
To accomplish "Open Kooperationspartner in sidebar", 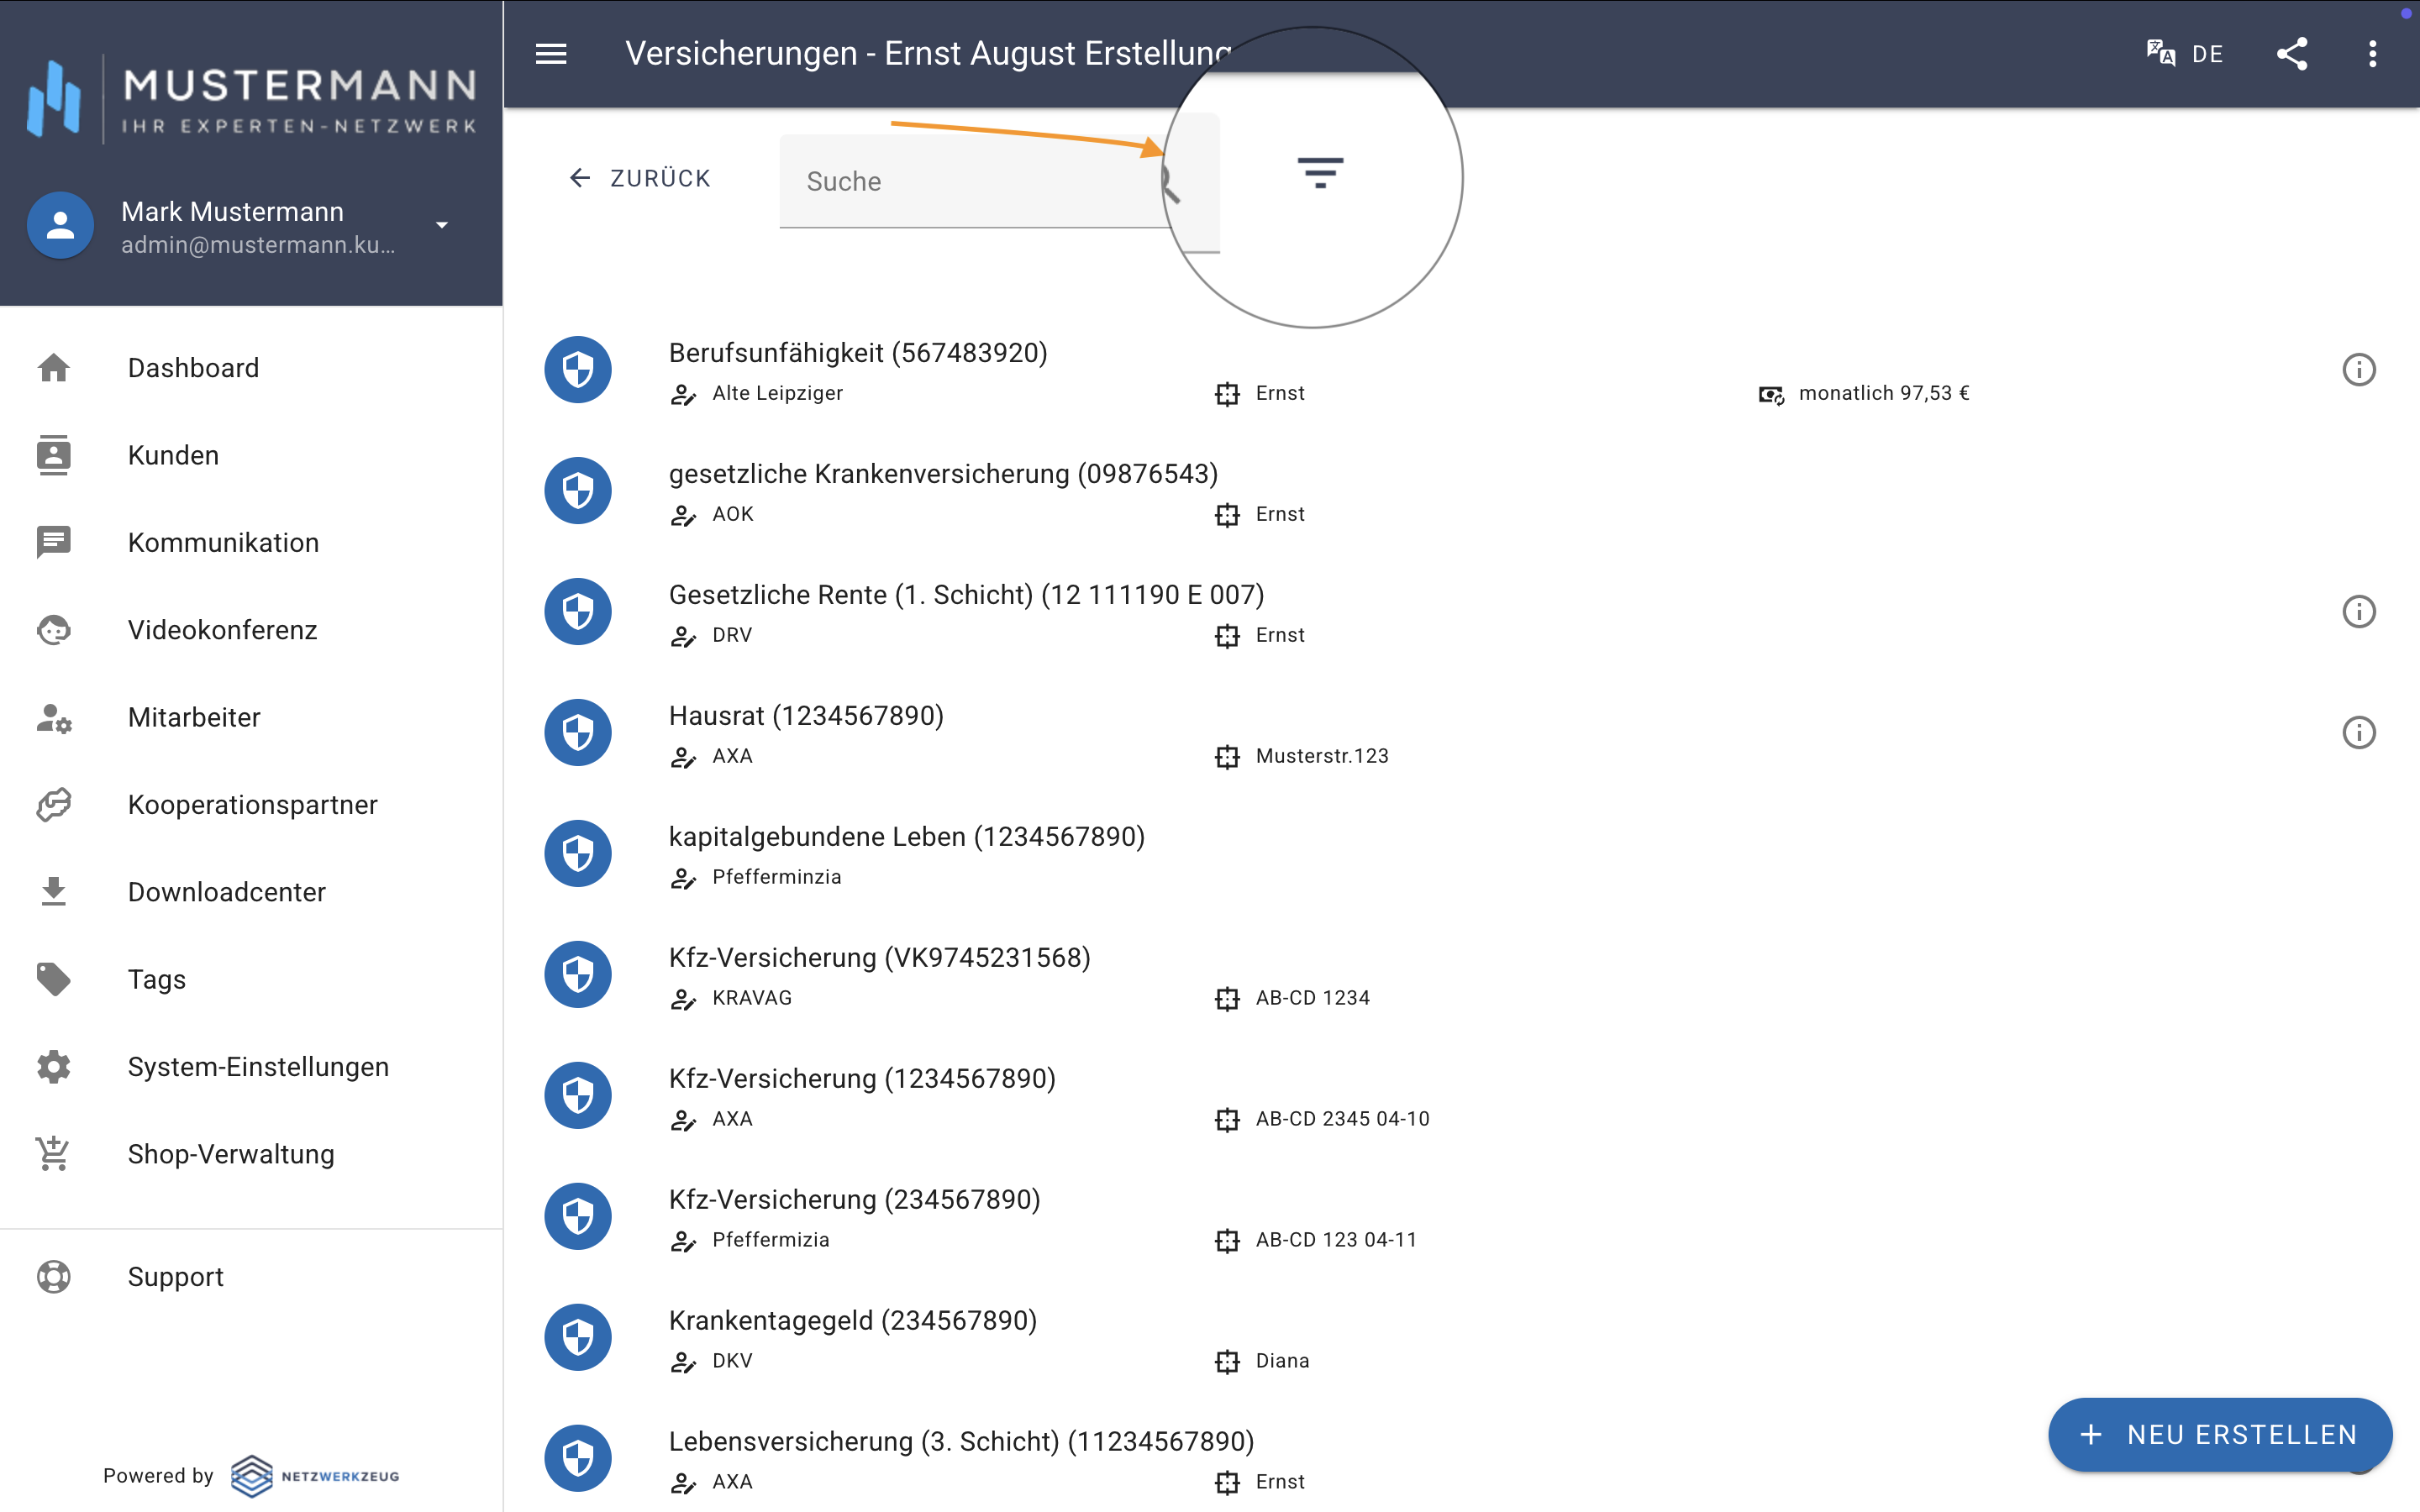I will click(x=253, y=805).
